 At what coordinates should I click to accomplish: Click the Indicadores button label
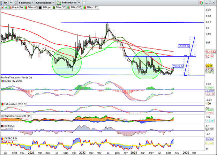pyautogui.click(x=69, y=3)
